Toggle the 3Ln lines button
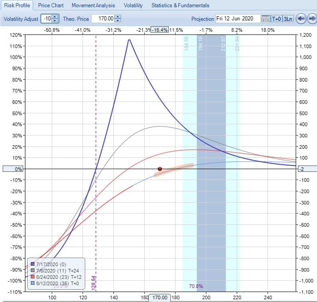The image size is (317, 302). (x=288, y=19)
